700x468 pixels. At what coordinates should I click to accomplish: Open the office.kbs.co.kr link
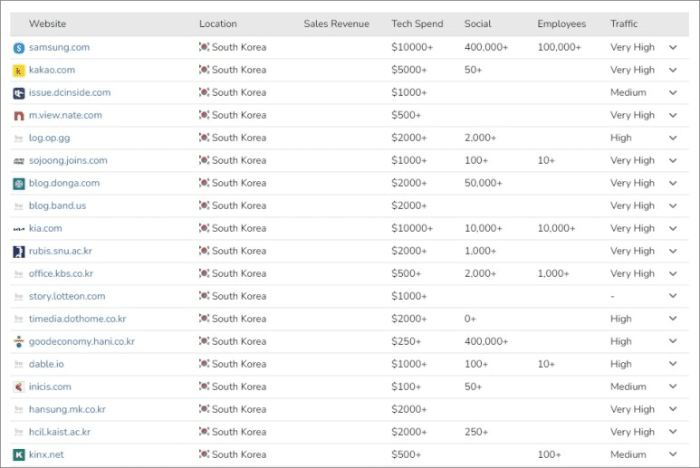pos(61,273)
